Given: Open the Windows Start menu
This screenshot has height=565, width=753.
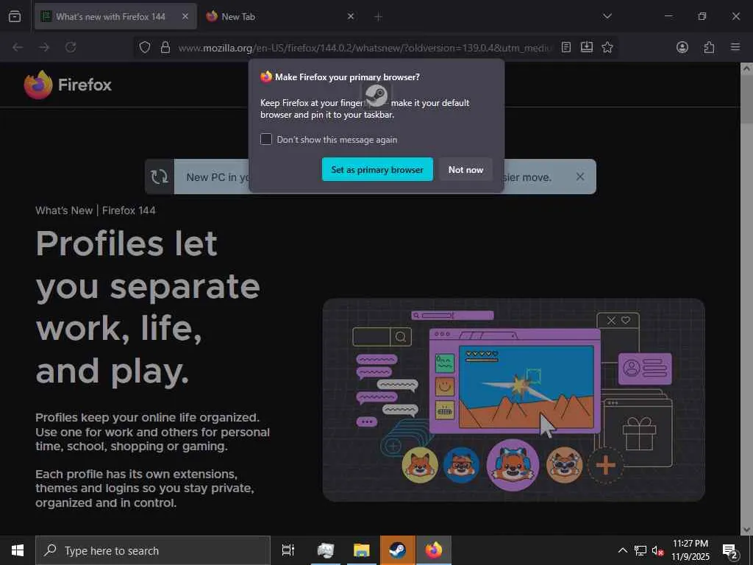Looking at the screenshot, I should tap(18, 550).
